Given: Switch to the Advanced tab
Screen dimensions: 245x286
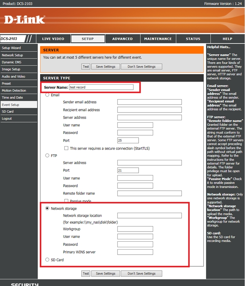Looking at the screenshot, I should [122, 39].
